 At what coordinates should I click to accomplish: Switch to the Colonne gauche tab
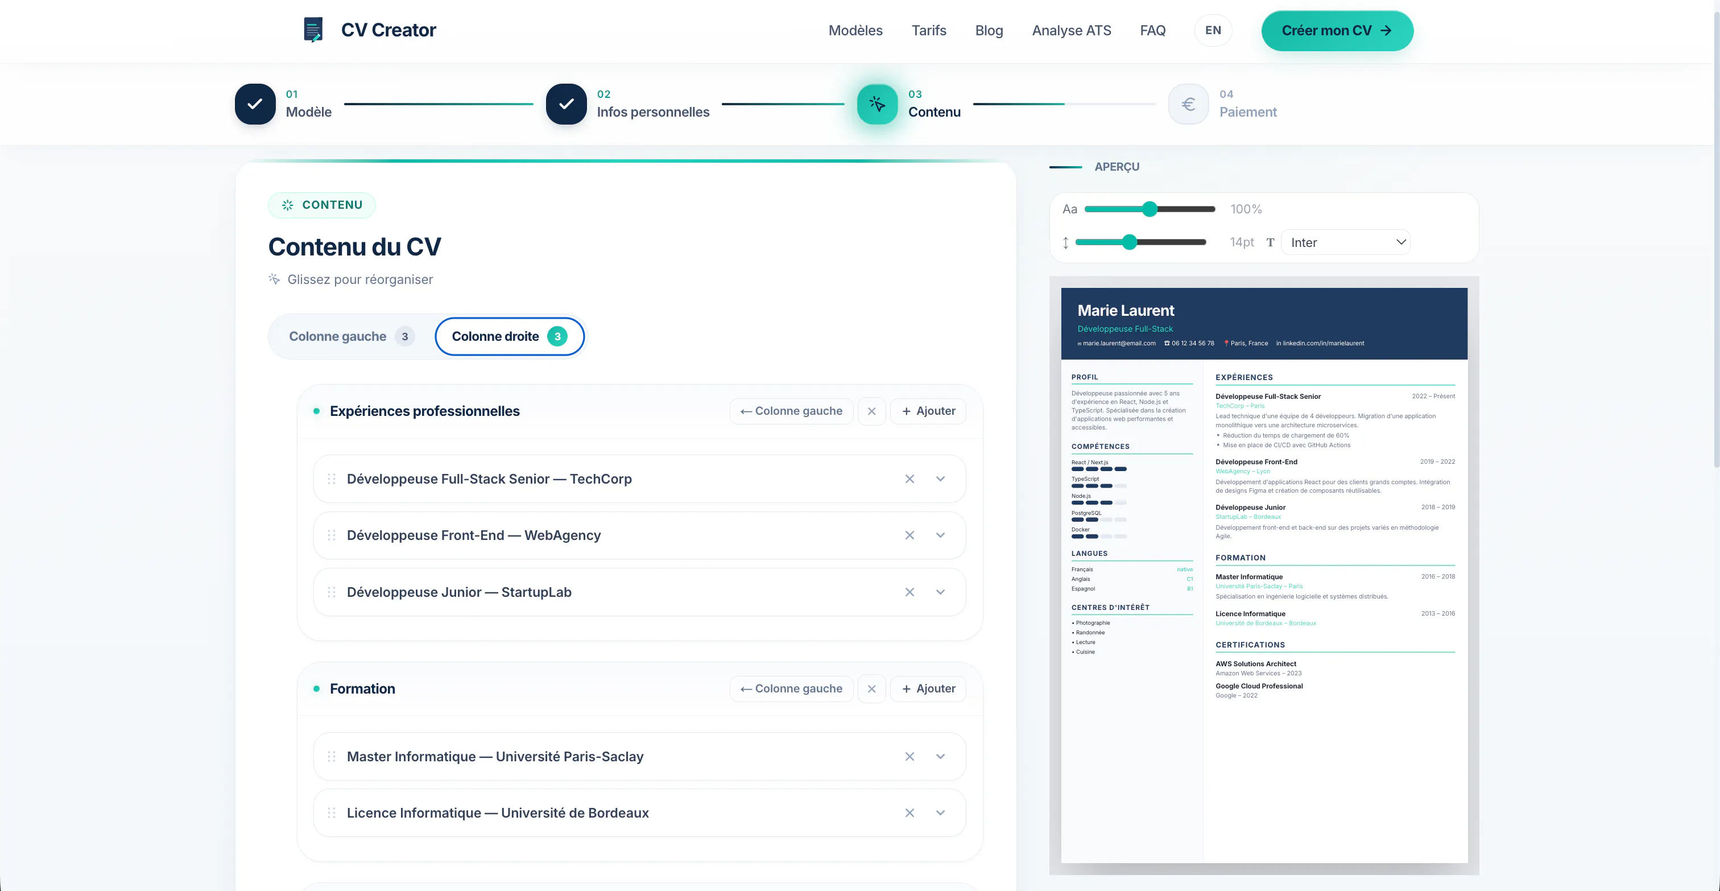[x=352, y=337]
